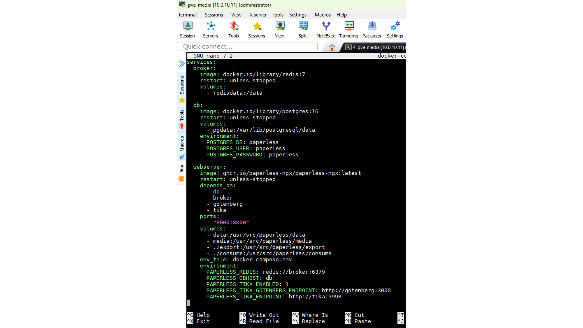Open the Tools menu in menu bar
This screenshot has height=328, width=583.
pos(278,15)
